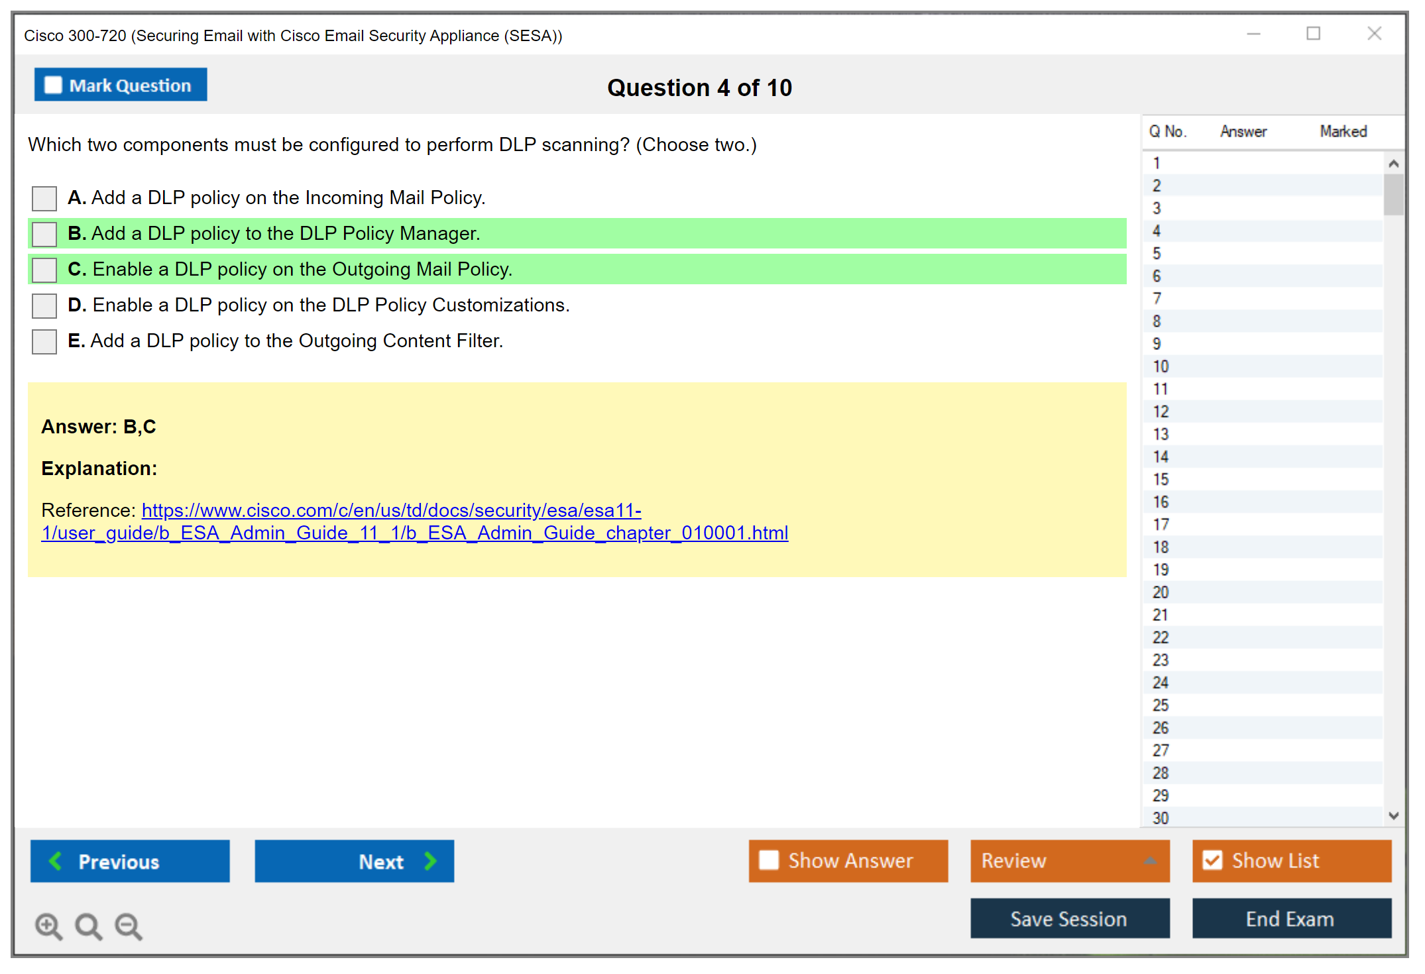Click the End Exam button
This screenshot has width=1425, height=974.
point(1290,918)
